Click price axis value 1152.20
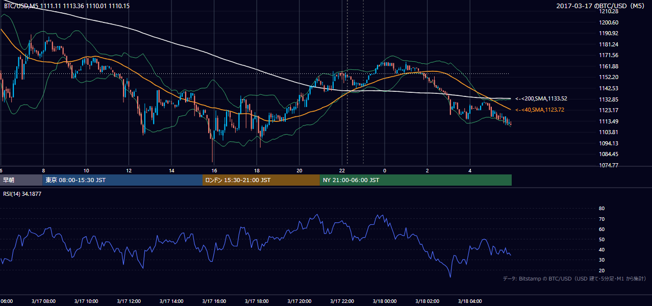The image size is (652, 306). (609, 77)
